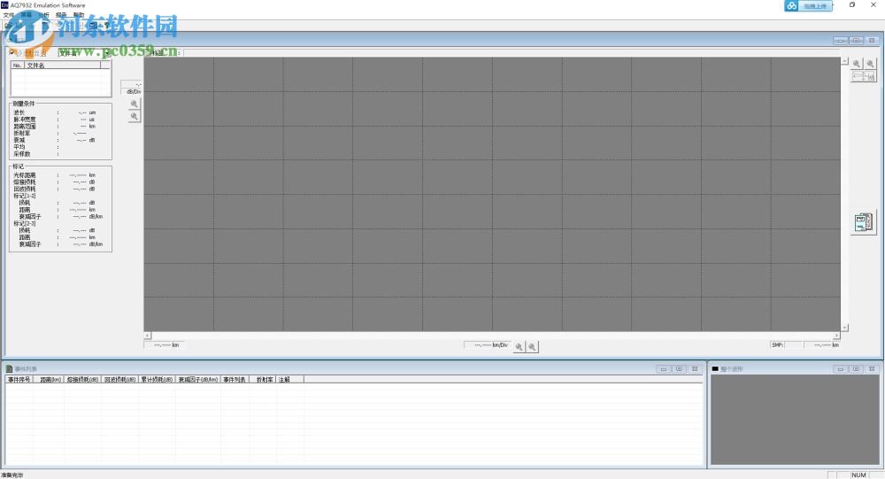The width and height of the screenshot is (885, 479).
Task: Maximize the main waveform child window
Action: click(x=856, y=41)
